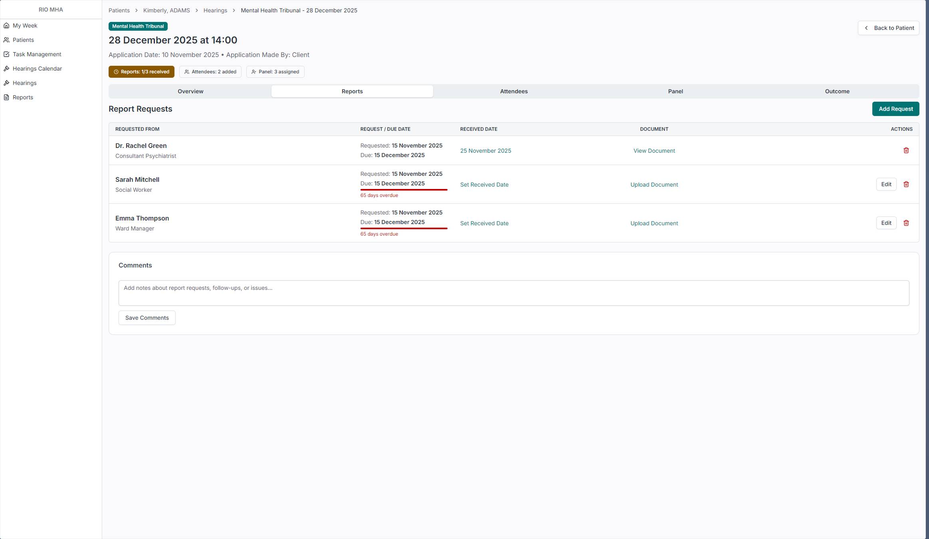Click the Consultant Psychiatrist role text
This screenshot has height=539, width=929.
146,156
